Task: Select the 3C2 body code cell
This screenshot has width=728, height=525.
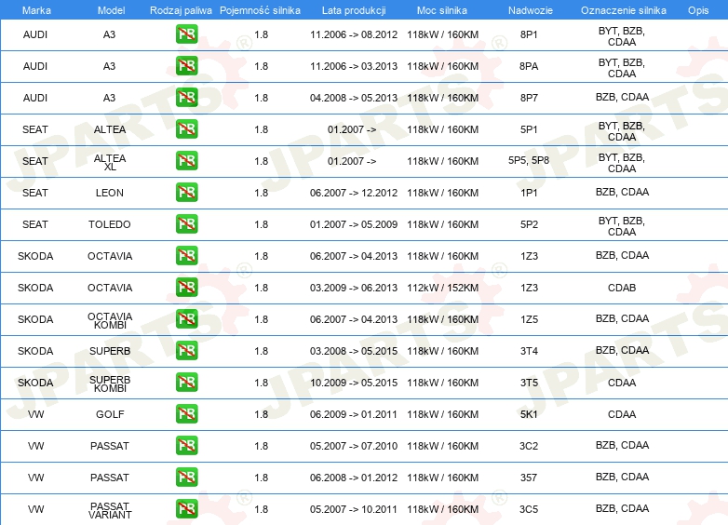Action: pyautogui.click(x=529, y=446)
